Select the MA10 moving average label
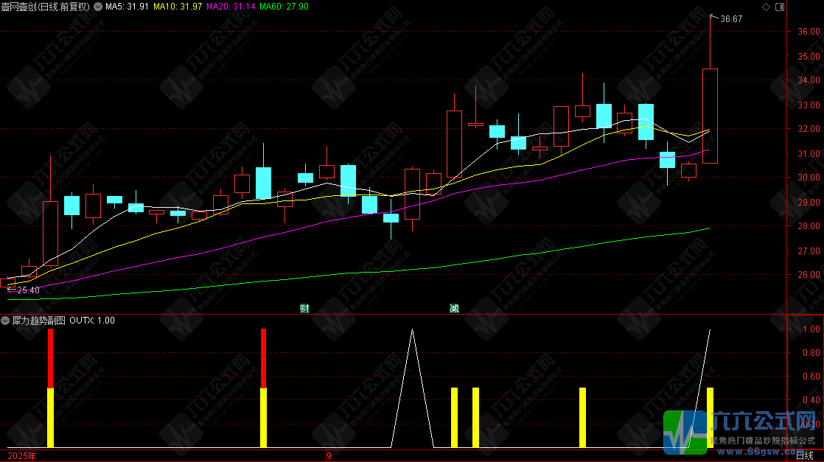Viewport: 824px width, 462px height. pyautogui.click(x=178, y=7)
